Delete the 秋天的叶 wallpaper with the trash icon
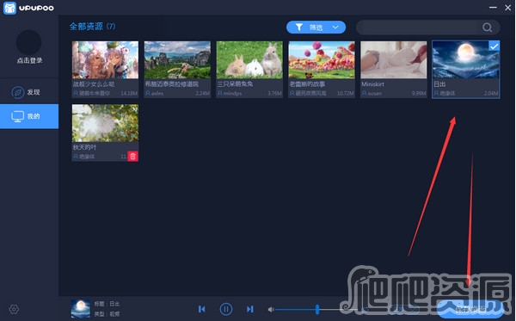This screenshot has width=516, height=321. point(132,157)
